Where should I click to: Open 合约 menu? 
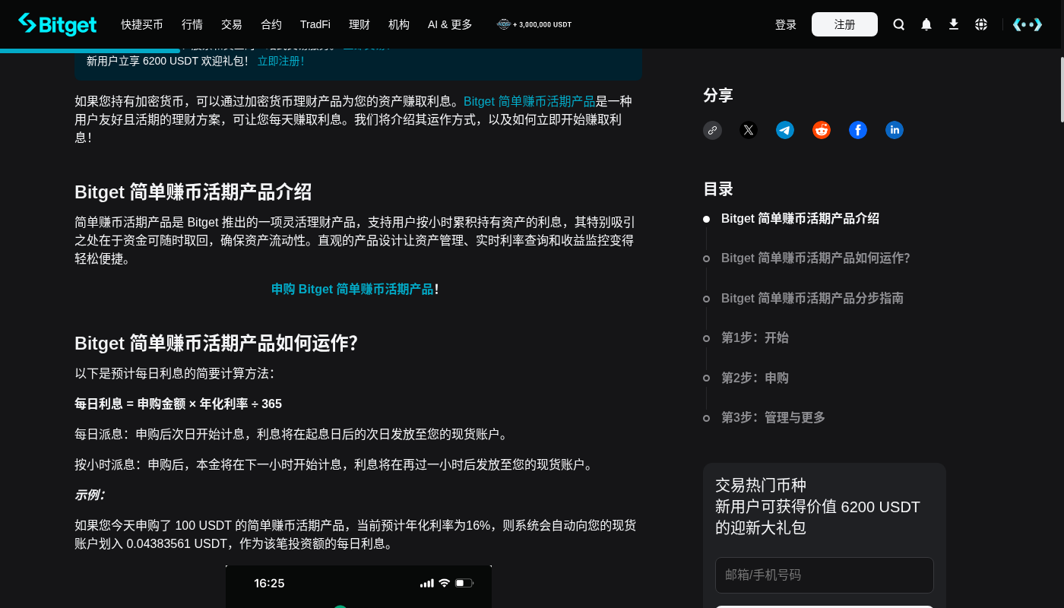271,24
